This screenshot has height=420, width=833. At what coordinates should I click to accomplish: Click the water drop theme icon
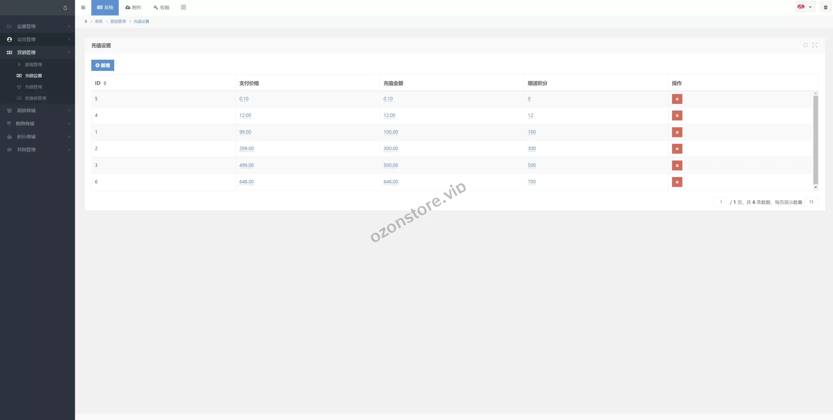[x=65, y=8]
